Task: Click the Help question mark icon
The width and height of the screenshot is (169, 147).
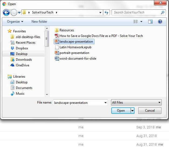Action: click(160, 22)
